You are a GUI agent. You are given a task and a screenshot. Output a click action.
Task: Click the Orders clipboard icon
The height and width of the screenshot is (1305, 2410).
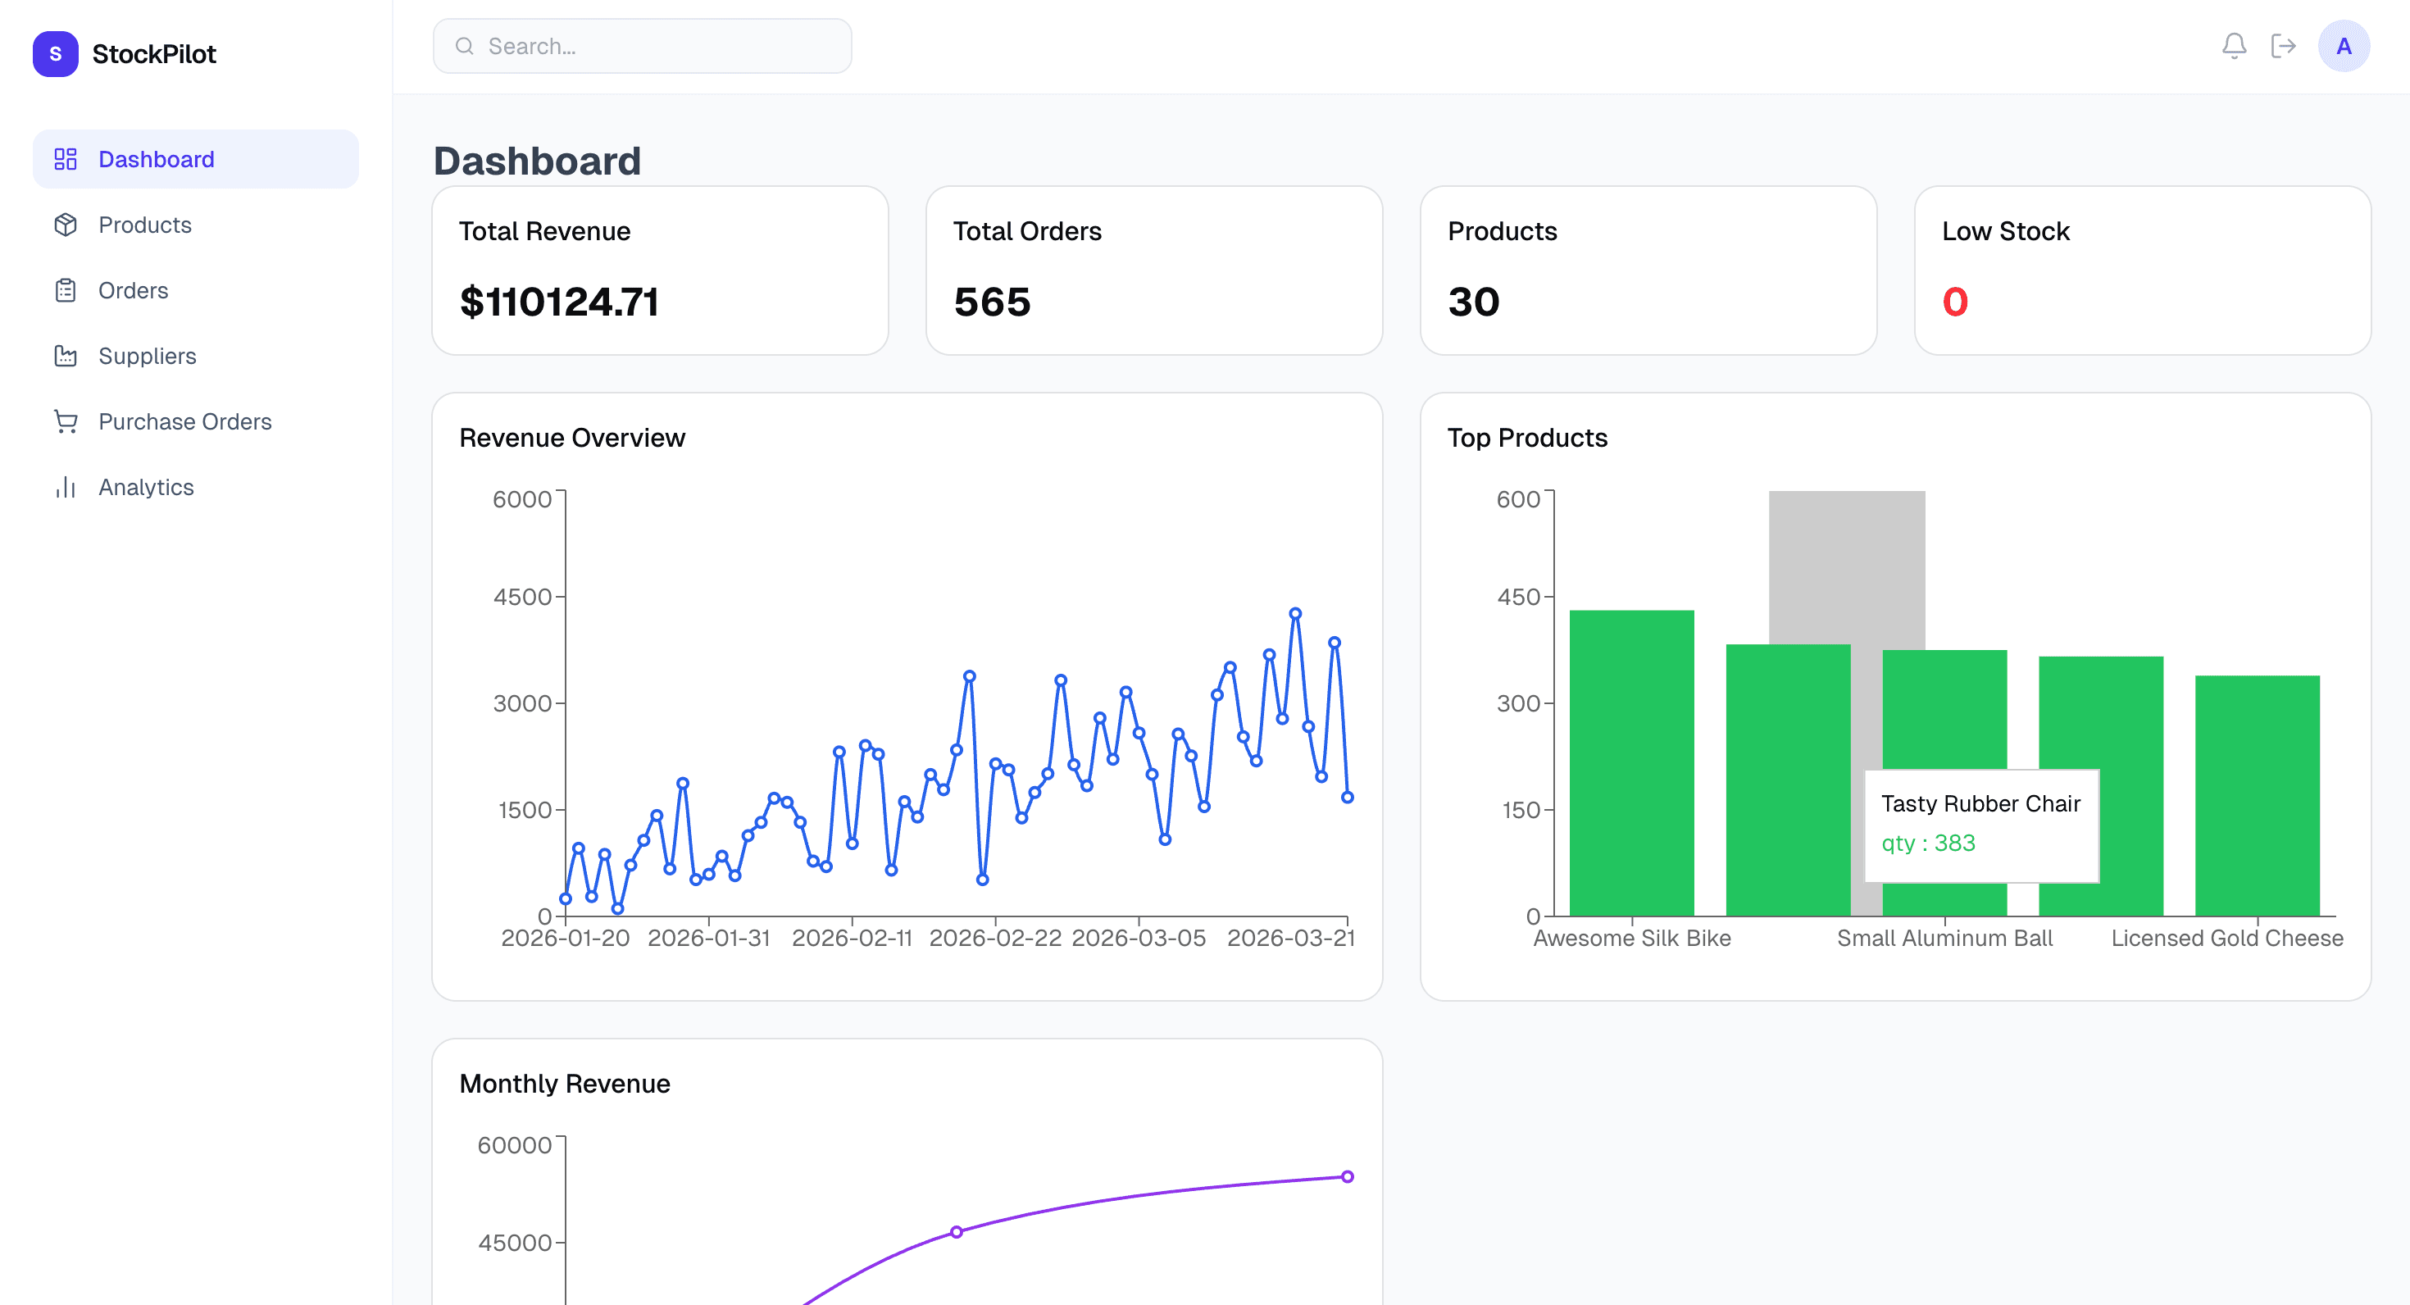click(x=66, y=290)
